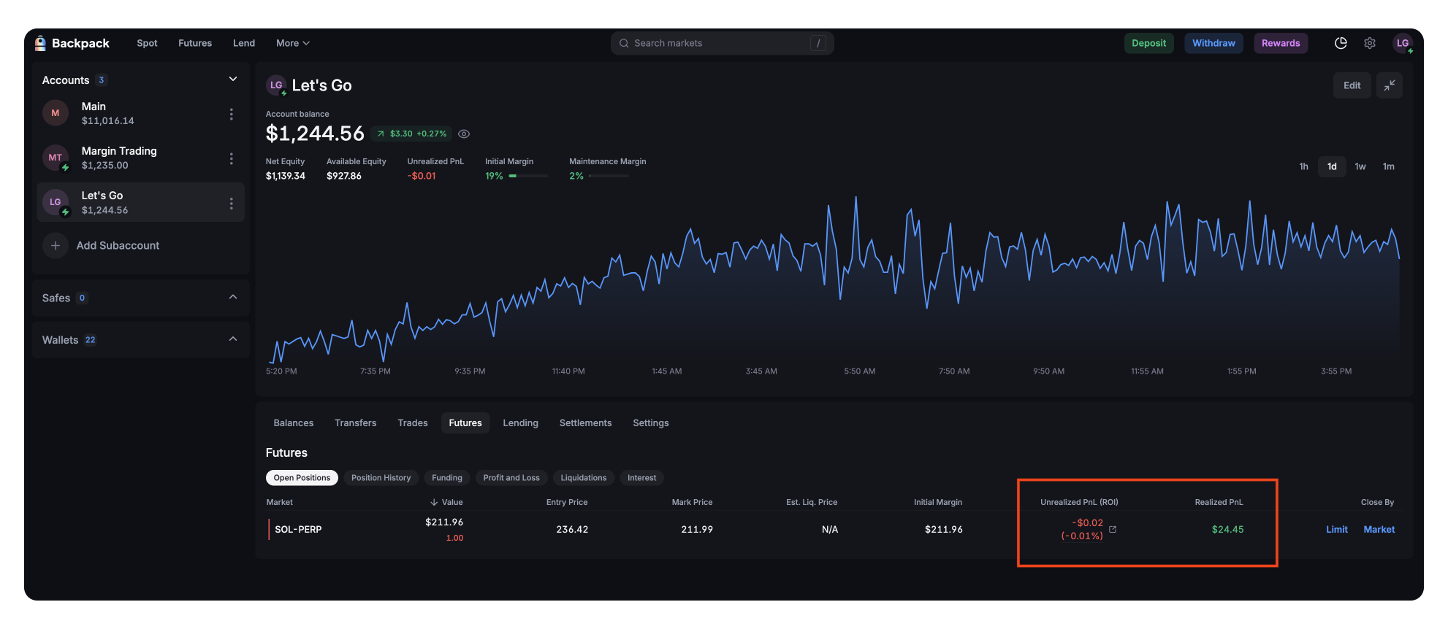
Task: Switch to the Settlements tab
Action: [586, 423]
